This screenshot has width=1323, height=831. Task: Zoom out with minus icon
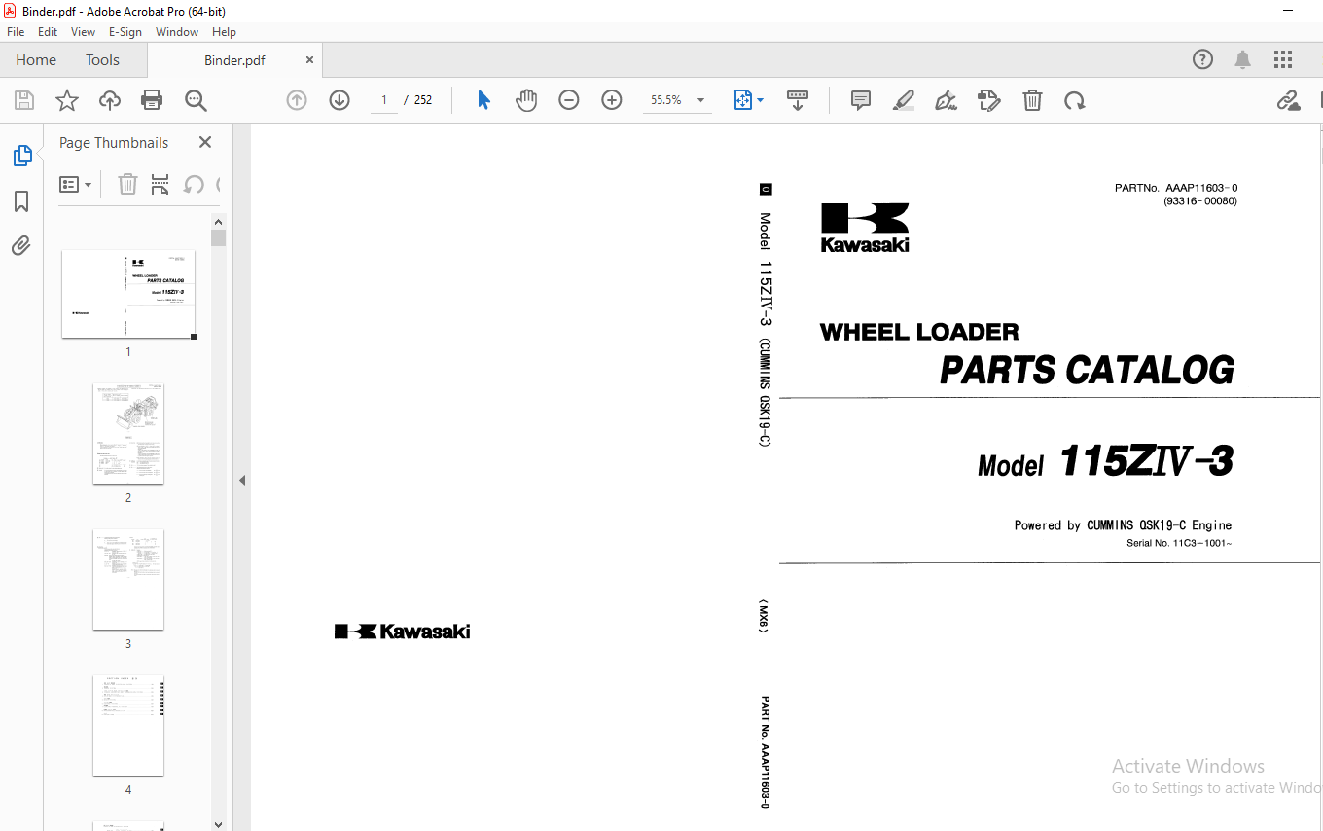pyautogui.click(x=569, y=100)
